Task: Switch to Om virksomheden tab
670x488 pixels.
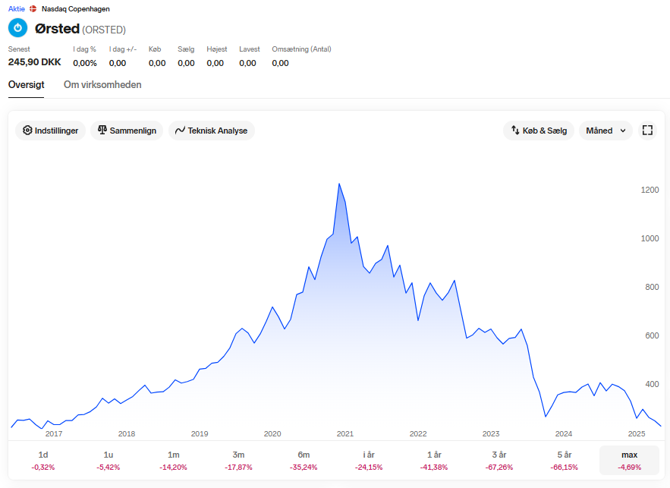Action: pyautogui.click(x=102, y=84)
